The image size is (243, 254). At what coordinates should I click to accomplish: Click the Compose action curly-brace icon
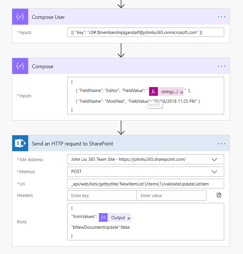20,66
